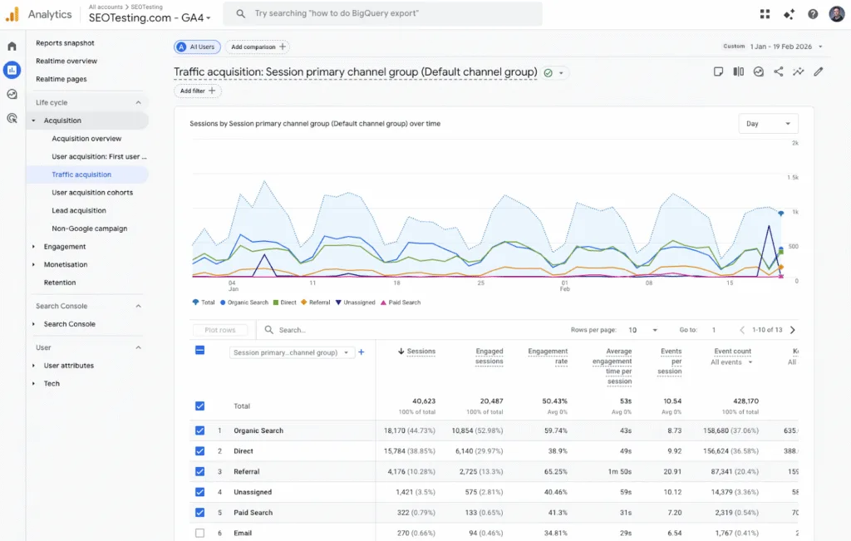Select the Home icon in the left rail
This screenshot has height=541, width=851.
coord(10,46)
